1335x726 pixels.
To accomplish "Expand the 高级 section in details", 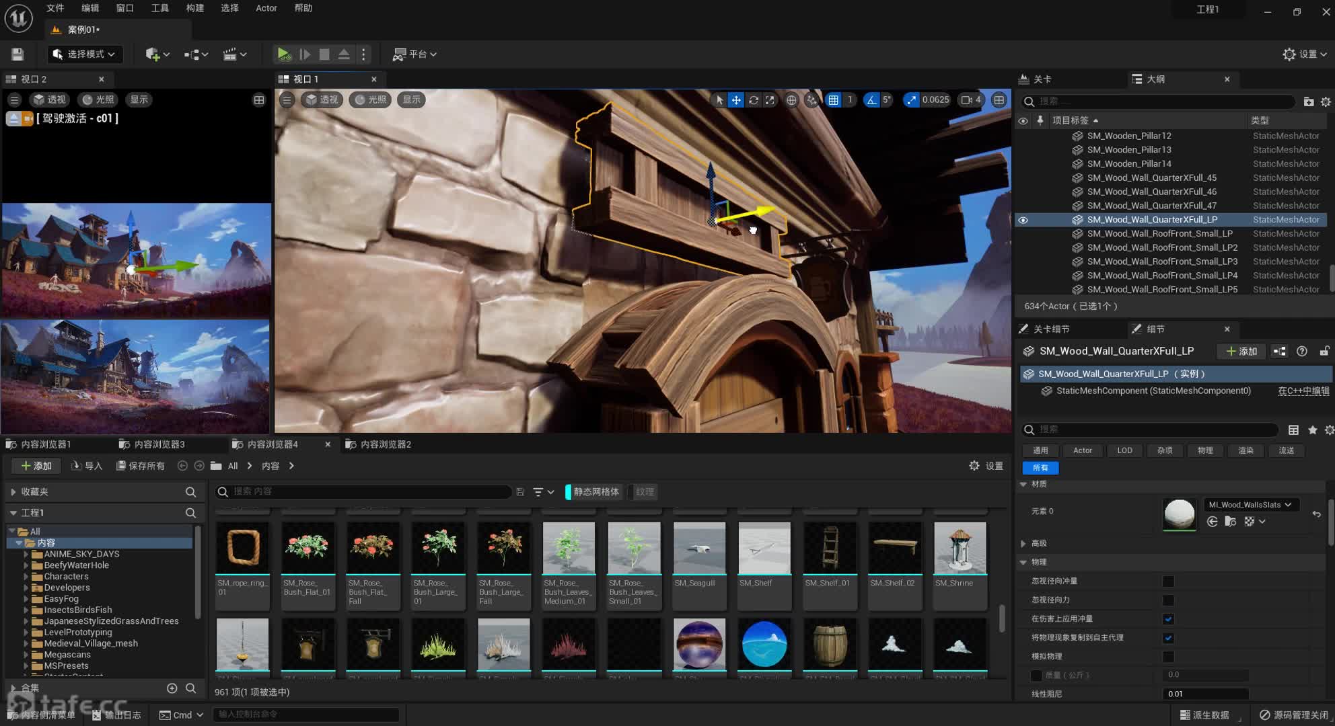I will [x=1023, y=543].
